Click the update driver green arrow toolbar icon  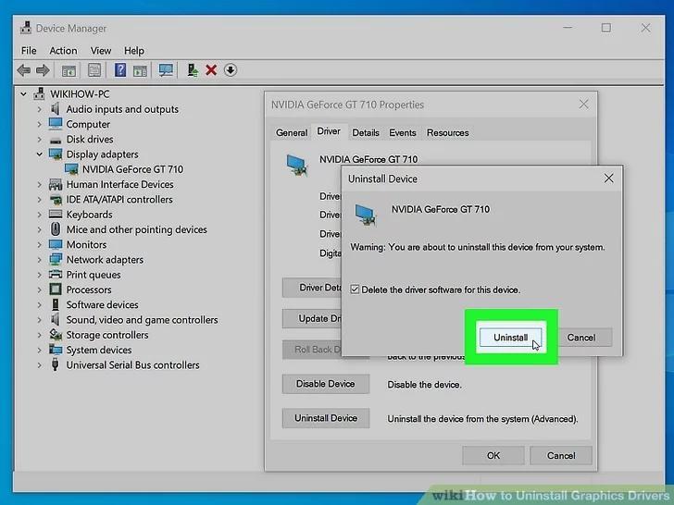(x=192, y=70)
